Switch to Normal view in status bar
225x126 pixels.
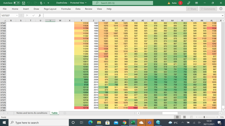[177, 117]
